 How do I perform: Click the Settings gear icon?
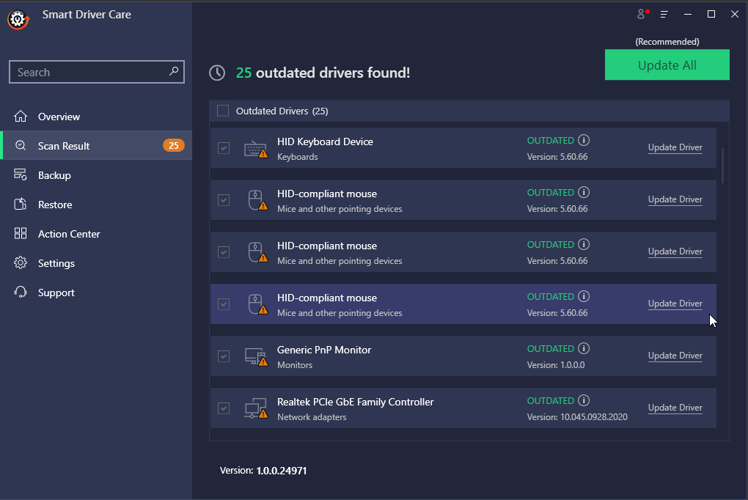click(21, 263)
